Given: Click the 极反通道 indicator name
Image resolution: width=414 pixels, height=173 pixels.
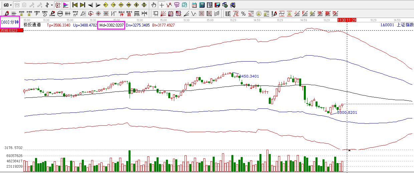Looking at the screenshot, I should pyautogui.click(x=32, y=25).
